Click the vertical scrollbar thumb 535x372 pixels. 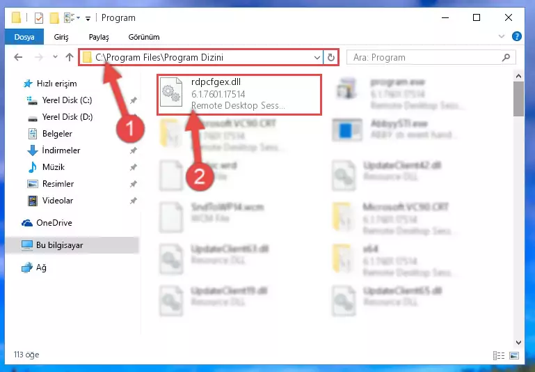(518, 99)
